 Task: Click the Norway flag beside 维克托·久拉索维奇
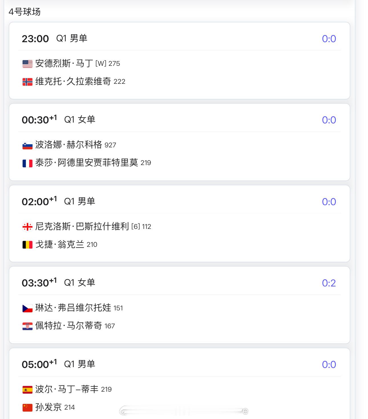[27, 82]
